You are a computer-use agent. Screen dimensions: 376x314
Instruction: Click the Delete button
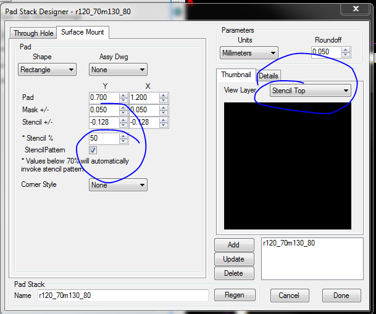click(234, 273)
